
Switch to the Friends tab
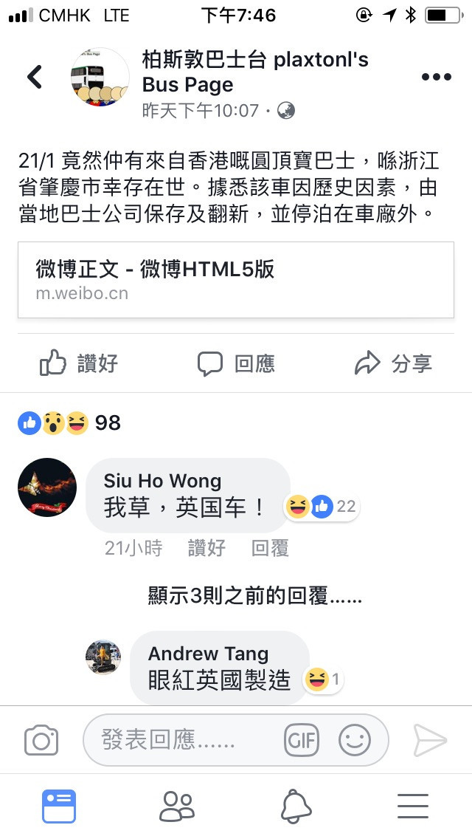click(177, 806)
